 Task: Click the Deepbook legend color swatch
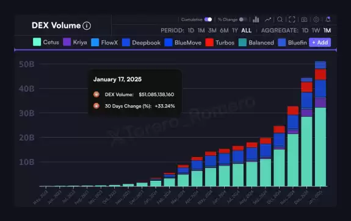point(126,43)
